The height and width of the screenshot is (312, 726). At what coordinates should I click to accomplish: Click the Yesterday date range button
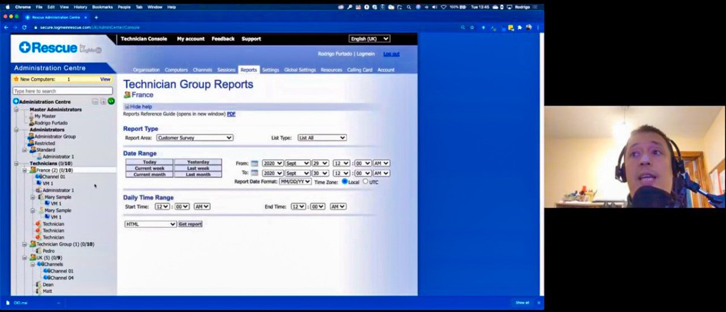(x=198, y=162)
